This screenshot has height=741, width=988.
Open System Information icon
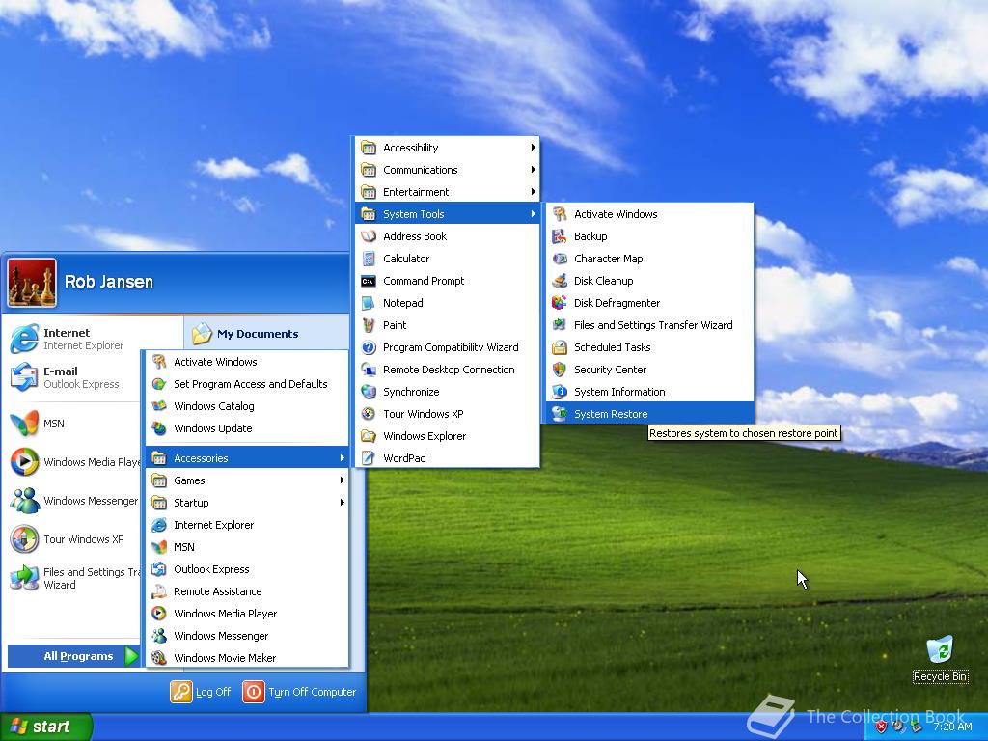click(x=559, y=392)
